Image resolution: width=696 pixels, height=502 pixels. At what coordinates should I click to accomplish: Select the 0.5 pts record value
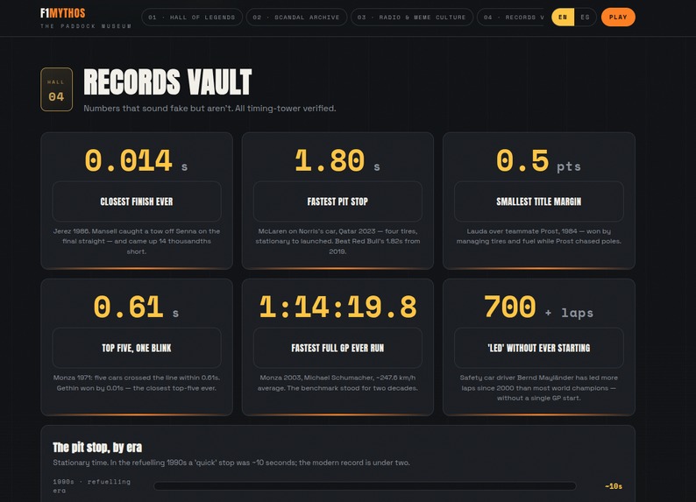click(538, 160)
